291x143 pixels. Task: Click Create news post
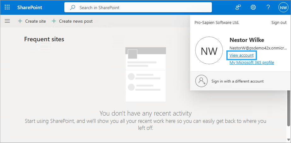[72, 21]
